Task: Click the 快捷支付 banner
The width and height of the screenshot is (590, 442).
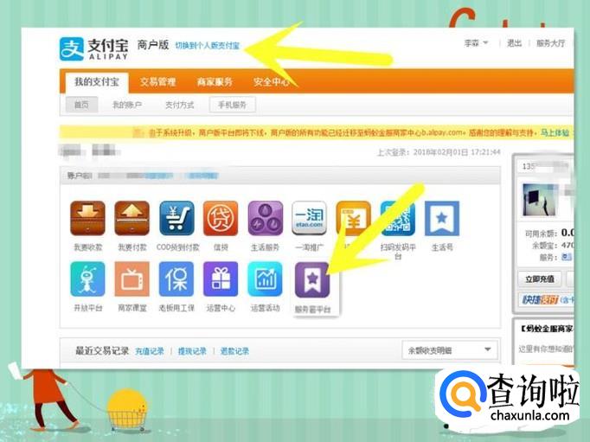Action: click(547, 300)
